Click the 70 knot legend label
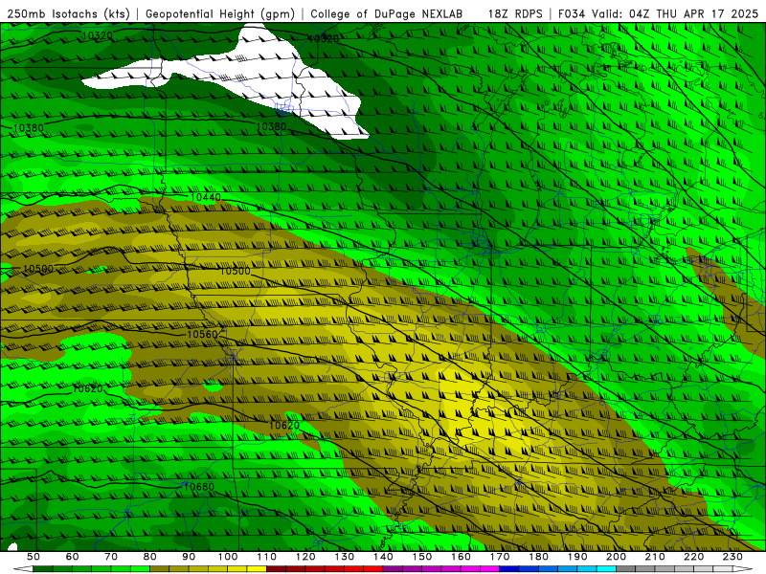 (x=111, y=557)
